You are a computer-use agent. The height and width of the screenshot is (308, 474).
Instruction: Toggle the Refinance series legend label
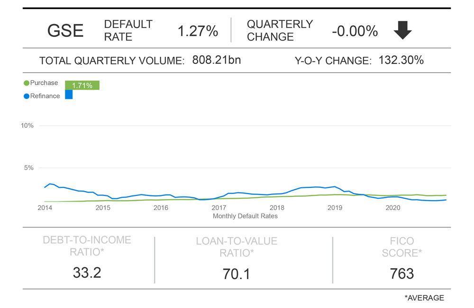click(x=45, y=96)
